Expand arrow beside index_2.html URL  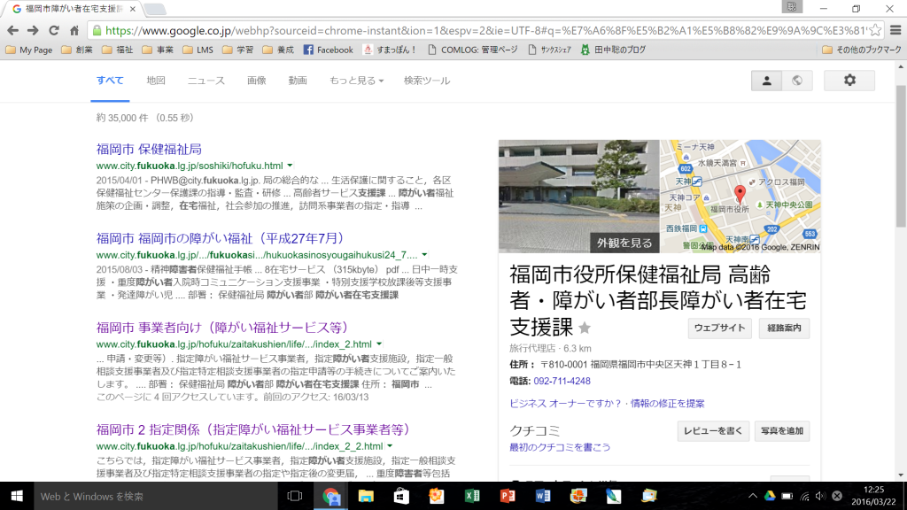pyautogui.click(x=379, y=344)
